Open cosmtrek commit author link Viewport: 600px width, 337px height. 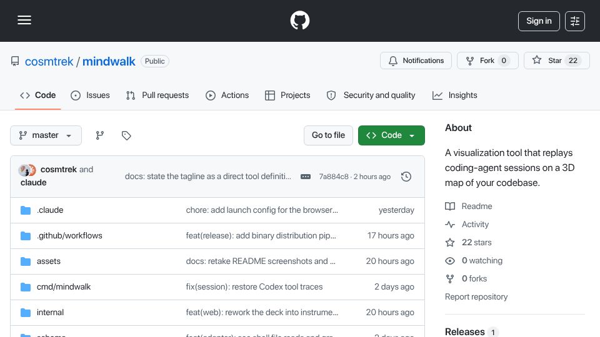(x=59, y=169)
